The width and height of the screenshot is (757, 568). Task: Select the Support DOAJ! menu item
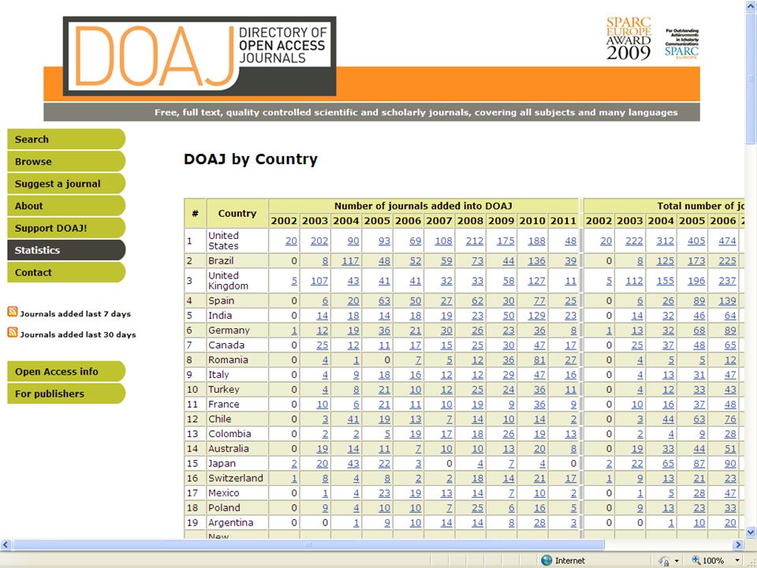coord(66,228)
